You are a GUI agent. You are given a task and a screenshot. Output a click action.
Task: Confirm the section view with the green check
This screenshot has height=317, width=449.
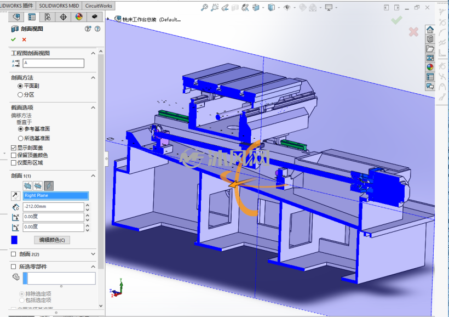[x=13, y=39]
